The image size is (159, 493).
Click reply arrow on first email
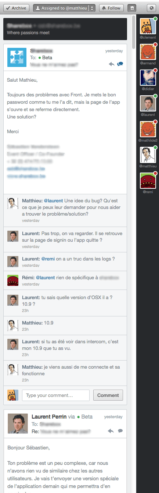pyautogui.click(x=112, y=64)
